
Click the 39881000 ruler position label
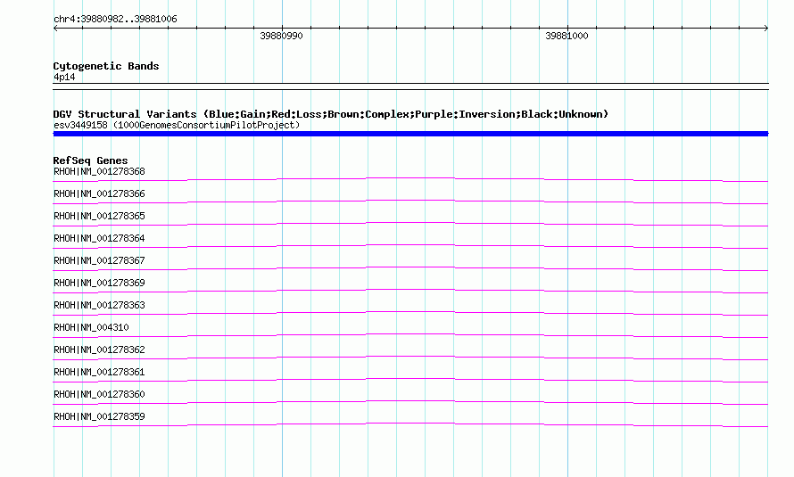coord(567,36)
